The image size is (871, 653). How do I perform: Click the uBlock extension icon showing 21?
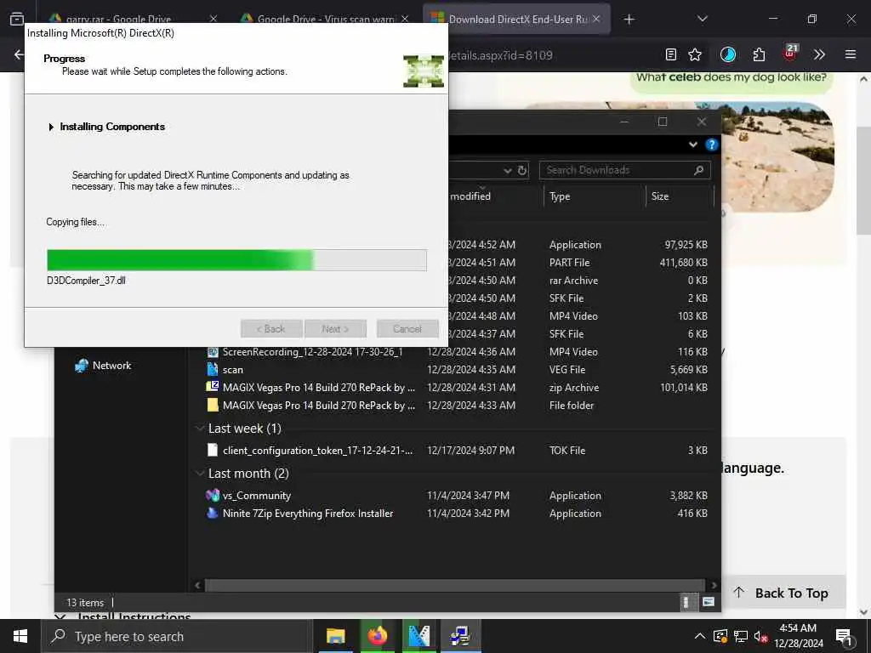coord(790,53)
